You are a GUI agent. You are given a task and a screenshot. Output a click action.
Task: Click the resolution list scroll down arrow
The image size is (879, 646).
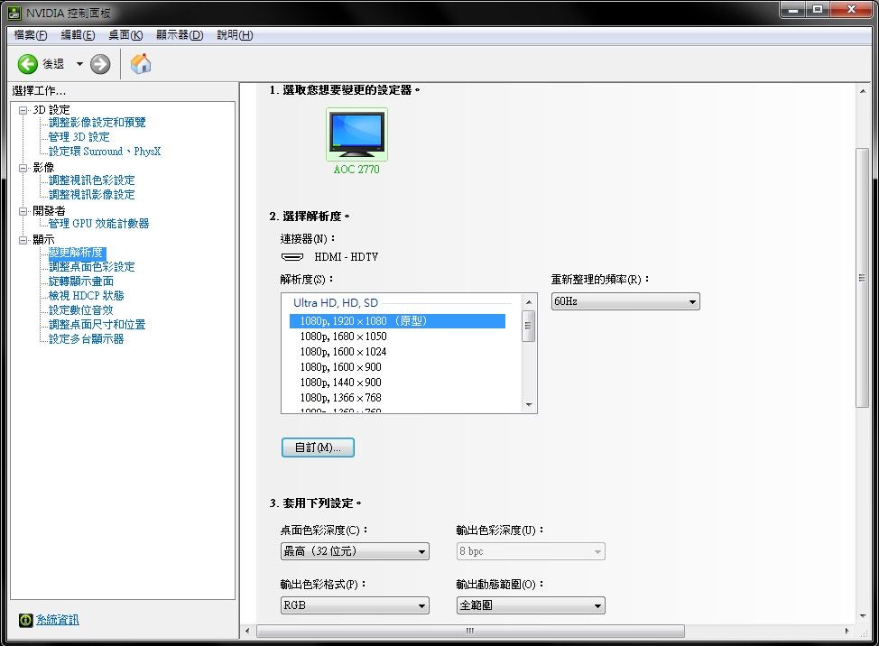[x=529, y=405]
